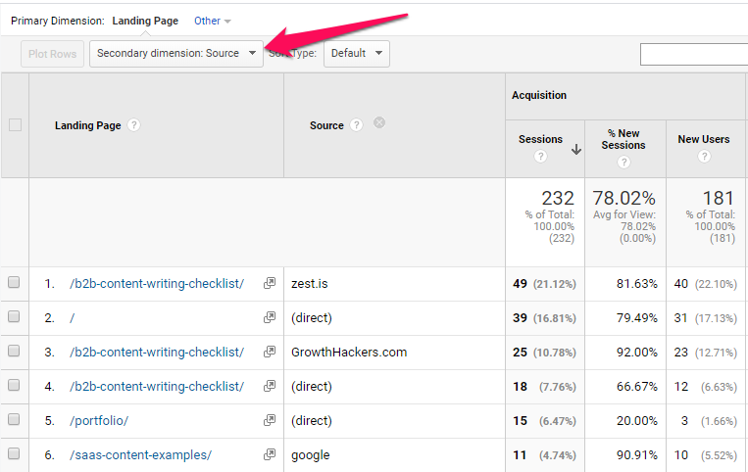Expand the Default sort type dropdown

click(356, 54)
